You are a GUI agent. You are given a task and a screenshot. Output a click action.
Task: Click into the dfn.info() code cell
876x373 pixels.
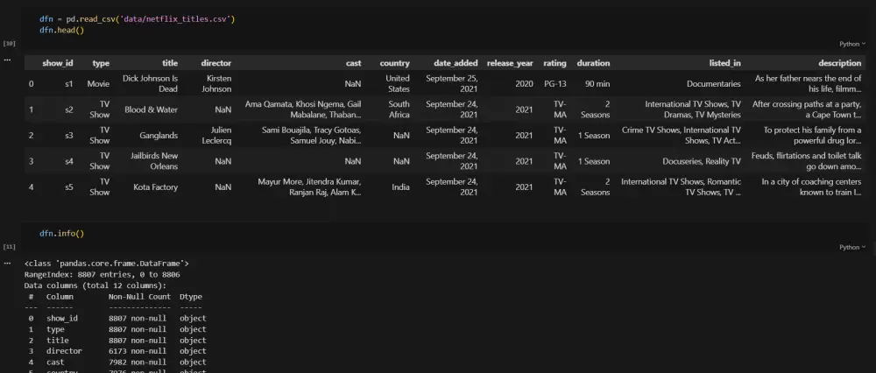(61, 234)
